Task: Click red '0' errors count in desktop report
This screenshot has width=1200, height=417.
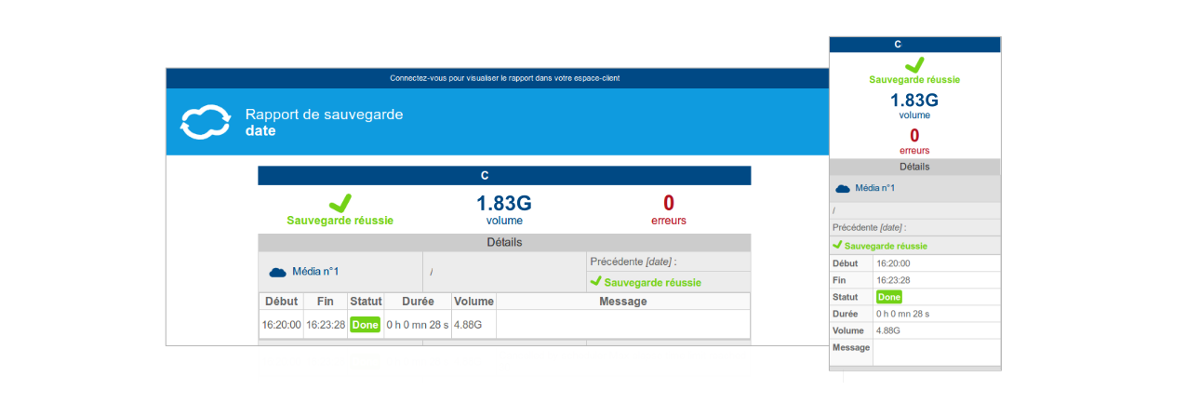Action: (669, 203)
